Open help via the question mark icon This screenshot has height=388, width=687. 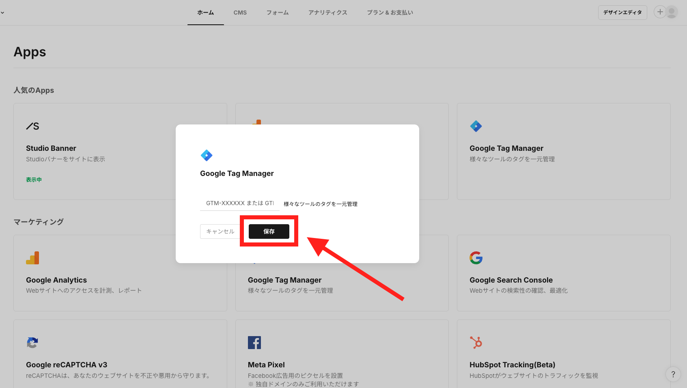click(x=673, y=374)
